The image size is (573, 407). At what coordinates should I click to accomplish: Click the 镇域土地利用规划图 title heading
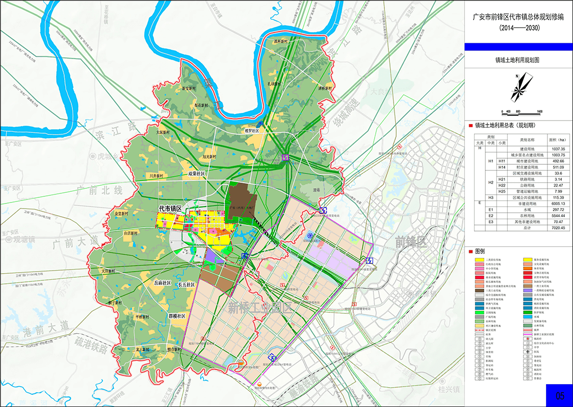pyautogui.click(x=517, y=60)
